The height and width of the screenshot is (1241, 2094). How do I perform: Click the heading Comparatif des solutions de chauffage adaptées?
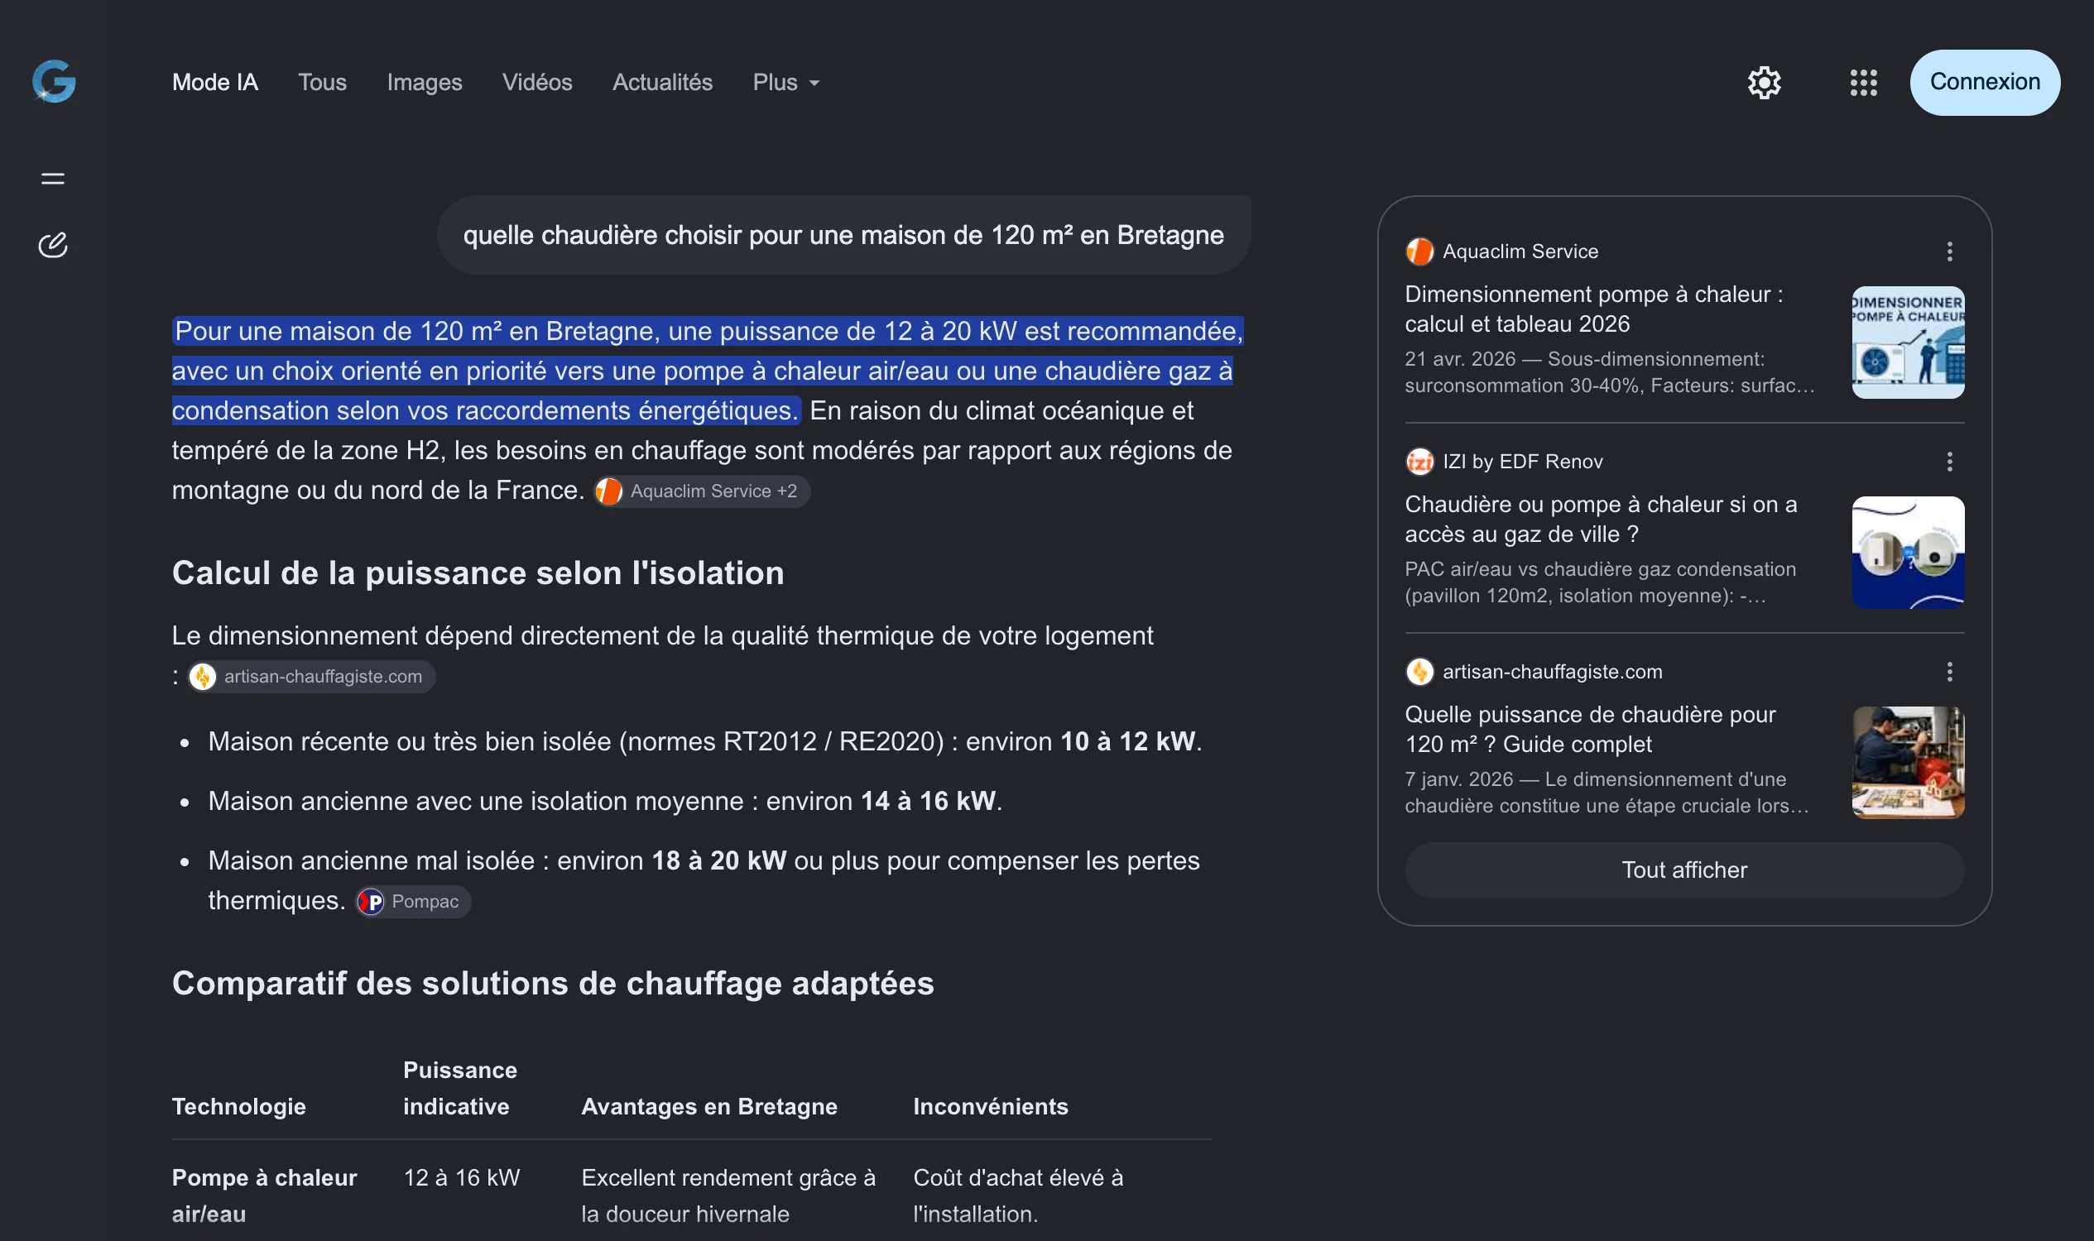552,983
